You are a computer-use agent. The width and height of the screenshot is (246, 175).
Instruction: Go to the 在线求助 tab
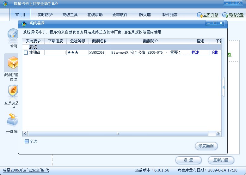pyautogui.click(x=95, y=15)
